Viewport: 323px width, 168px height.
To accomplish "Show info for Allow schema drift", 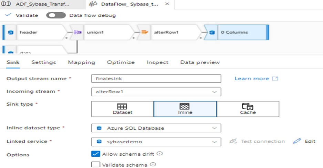I will coord(160,154).
